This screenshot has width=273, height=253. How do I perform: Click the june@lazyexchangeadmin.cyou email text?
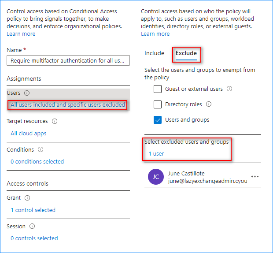(x=207, y=181)
